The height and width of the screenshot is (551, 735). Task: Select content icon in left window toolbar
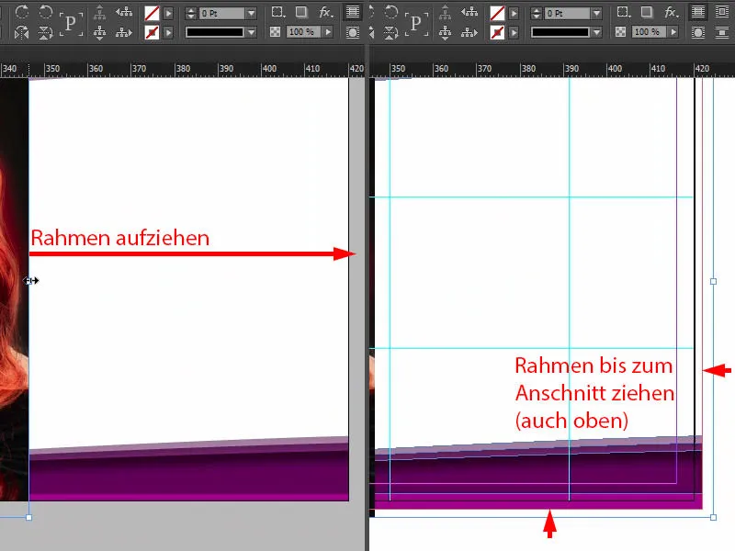coord(99,32)
